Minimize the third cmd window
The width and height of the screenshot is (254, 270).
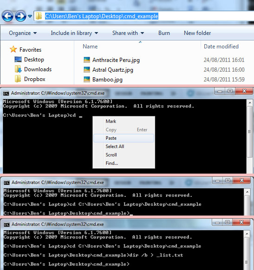point(217,222)
